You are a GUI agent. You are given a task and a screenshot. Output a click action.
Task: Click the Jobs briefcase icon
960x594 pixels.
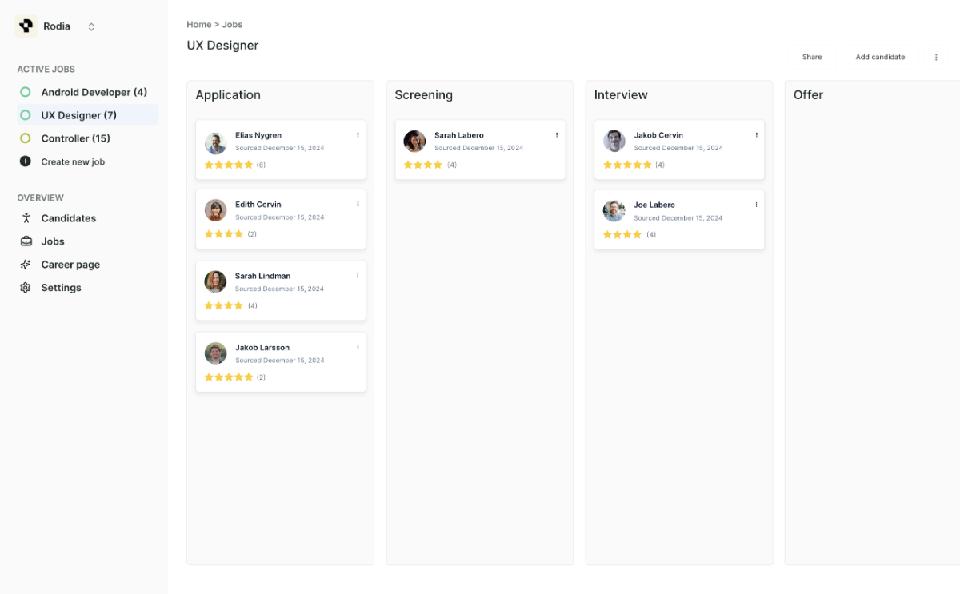(x=26, y=241)
